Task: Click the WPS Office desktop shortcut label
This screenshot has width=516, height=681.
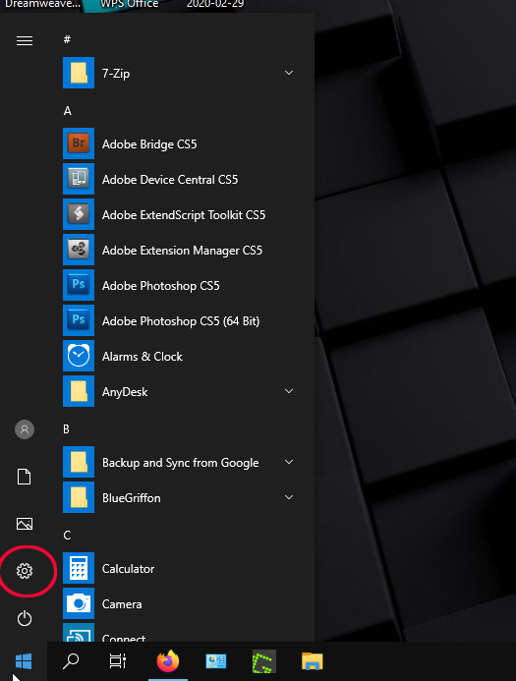Action: coord(130,4)
